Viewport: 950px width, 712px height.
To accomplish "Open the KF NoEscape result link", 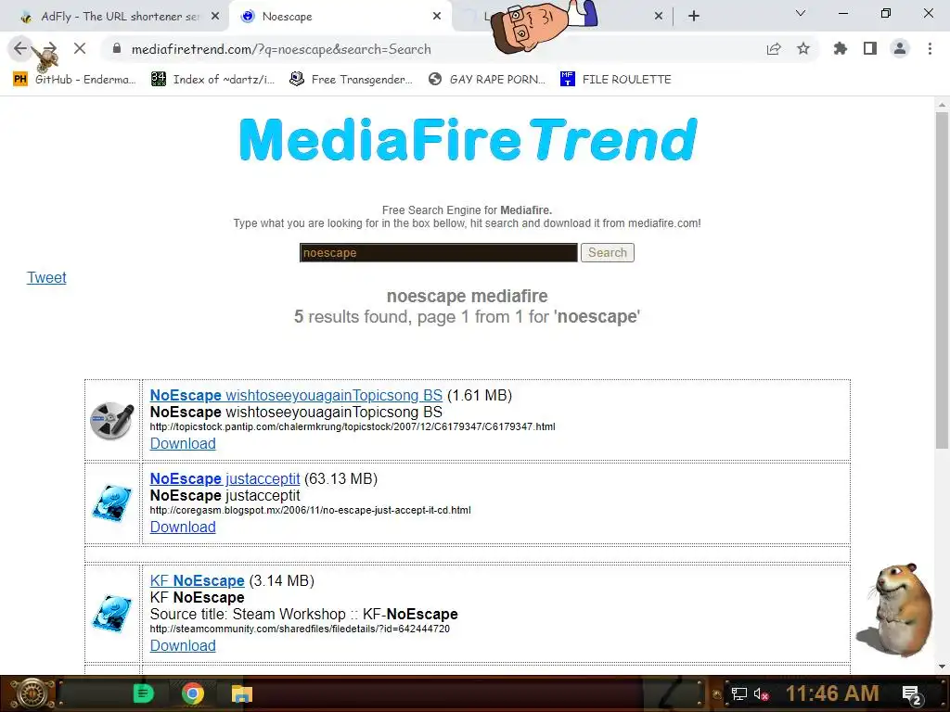I will pos(197,580).
